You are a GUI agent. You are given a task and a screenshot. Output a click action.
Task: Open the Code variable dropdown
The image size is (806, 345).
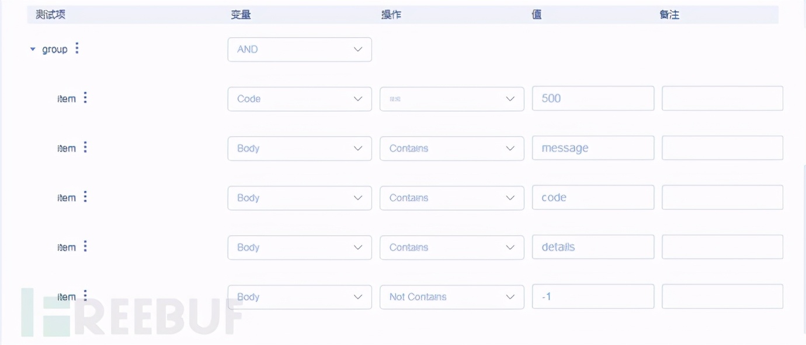pos(300,98)
